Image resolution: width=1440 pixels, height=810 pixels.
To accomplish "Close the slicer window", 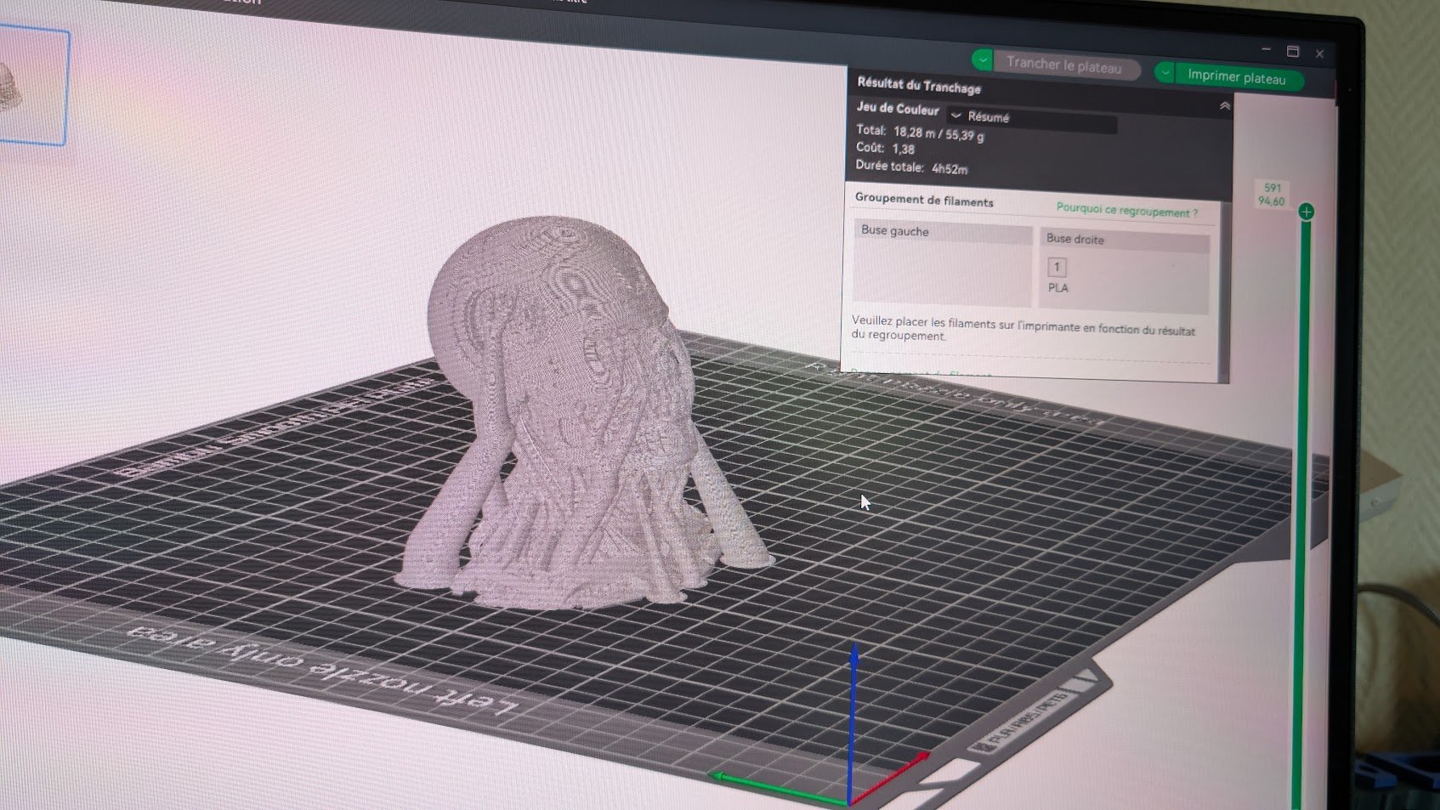I will point(1319,54).
